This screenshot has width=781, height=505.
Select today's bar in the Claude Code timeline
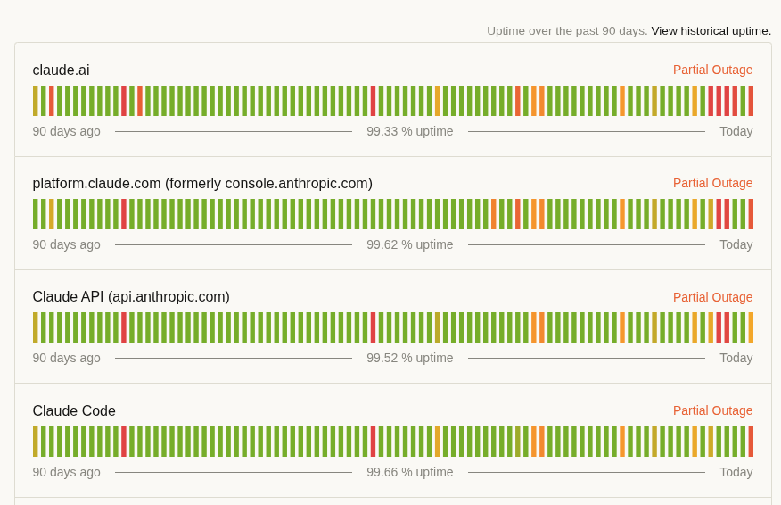point(751,441)
